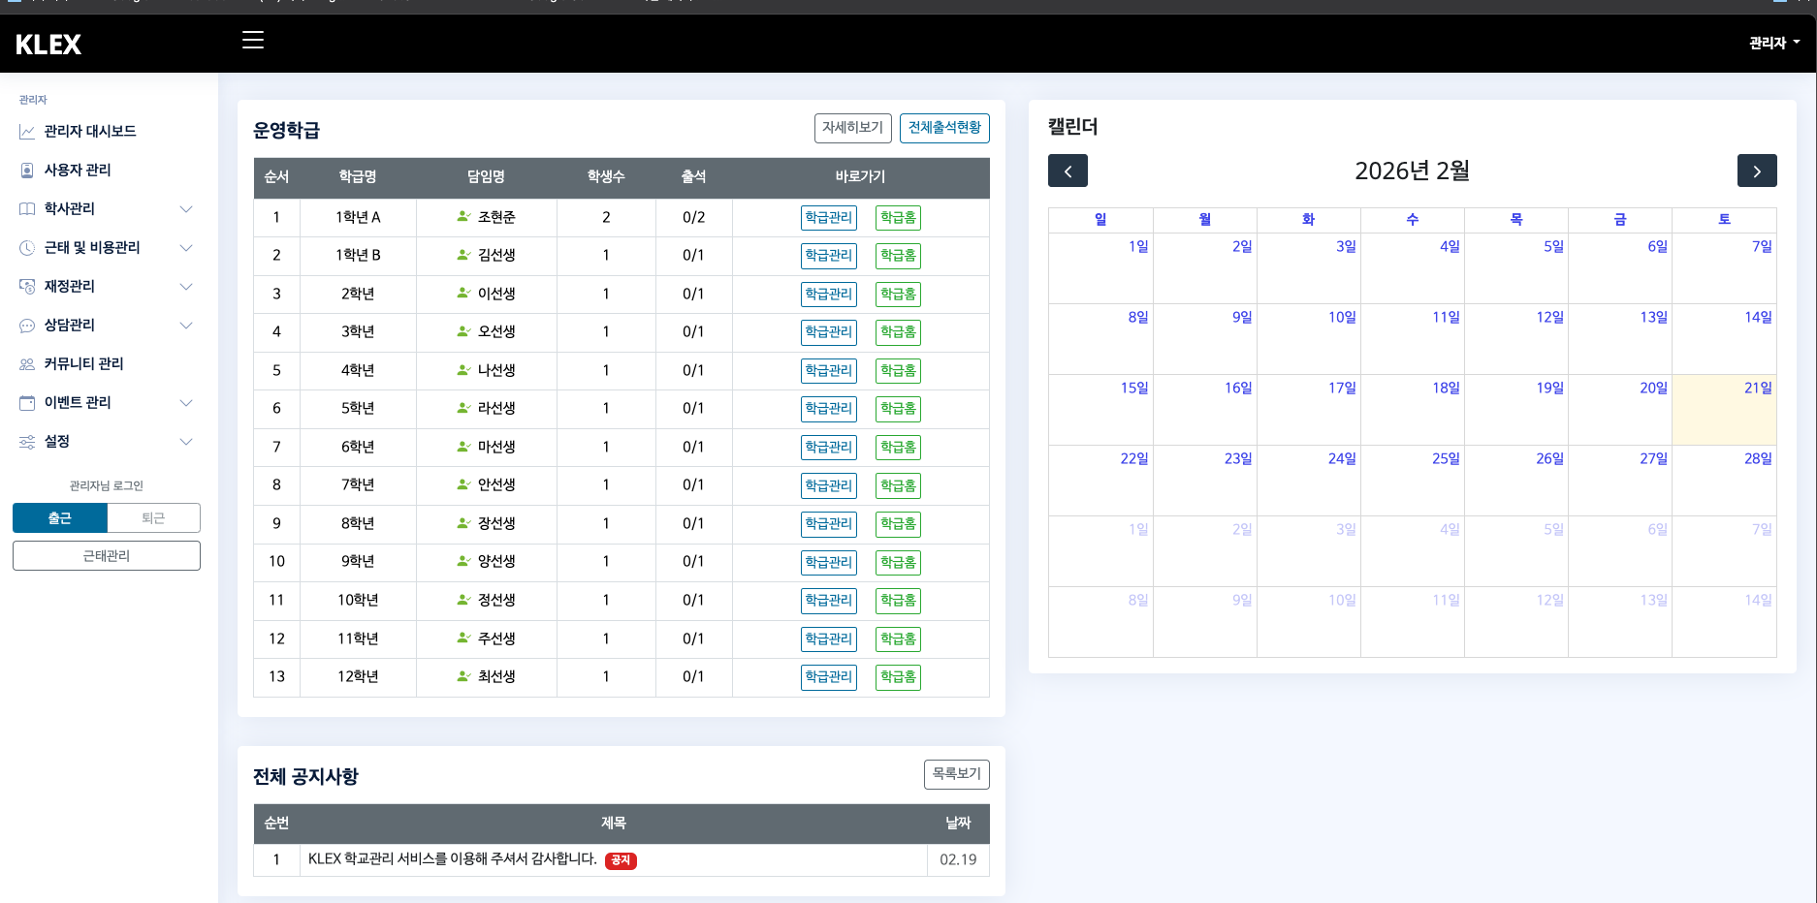Click the 커뮤니티 관리 people icon
1817x903 pixels.
(x=27, y=364)
